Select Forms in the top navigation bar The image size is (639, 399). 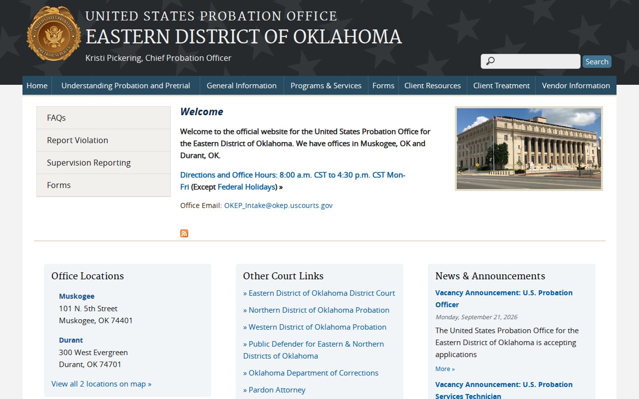click(x=383, y=85)
